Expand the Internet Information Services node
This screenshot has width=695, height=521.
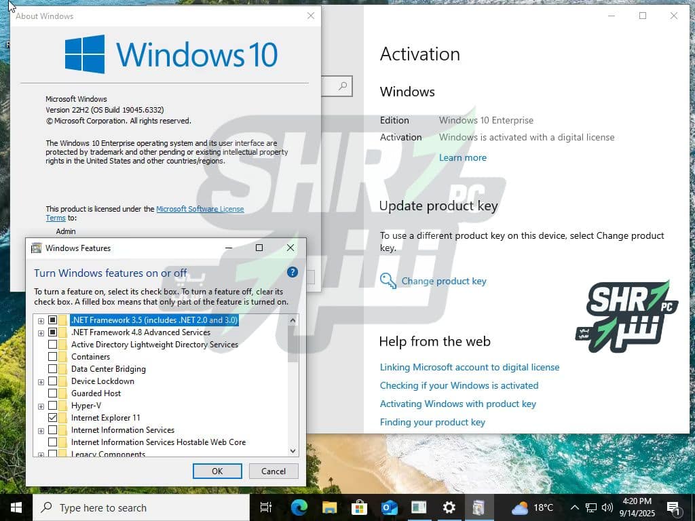click(x=41, y=430)
